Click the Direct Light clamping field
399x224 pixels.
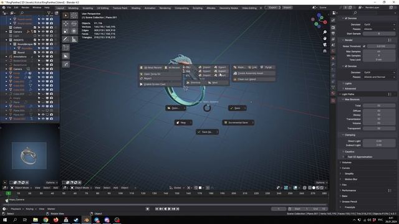click(x=379, y=141)
